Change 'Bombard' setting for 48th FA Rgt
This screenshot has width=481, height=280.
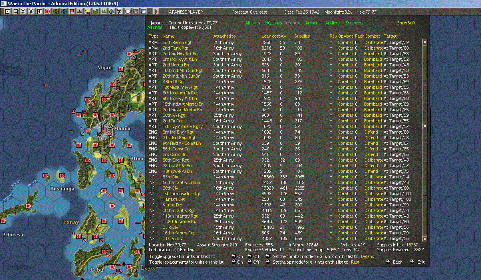tap(373, 82)
